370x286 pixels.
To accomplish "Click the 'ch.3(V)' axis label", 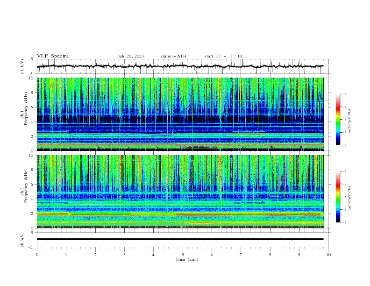I will pos(22,240).
